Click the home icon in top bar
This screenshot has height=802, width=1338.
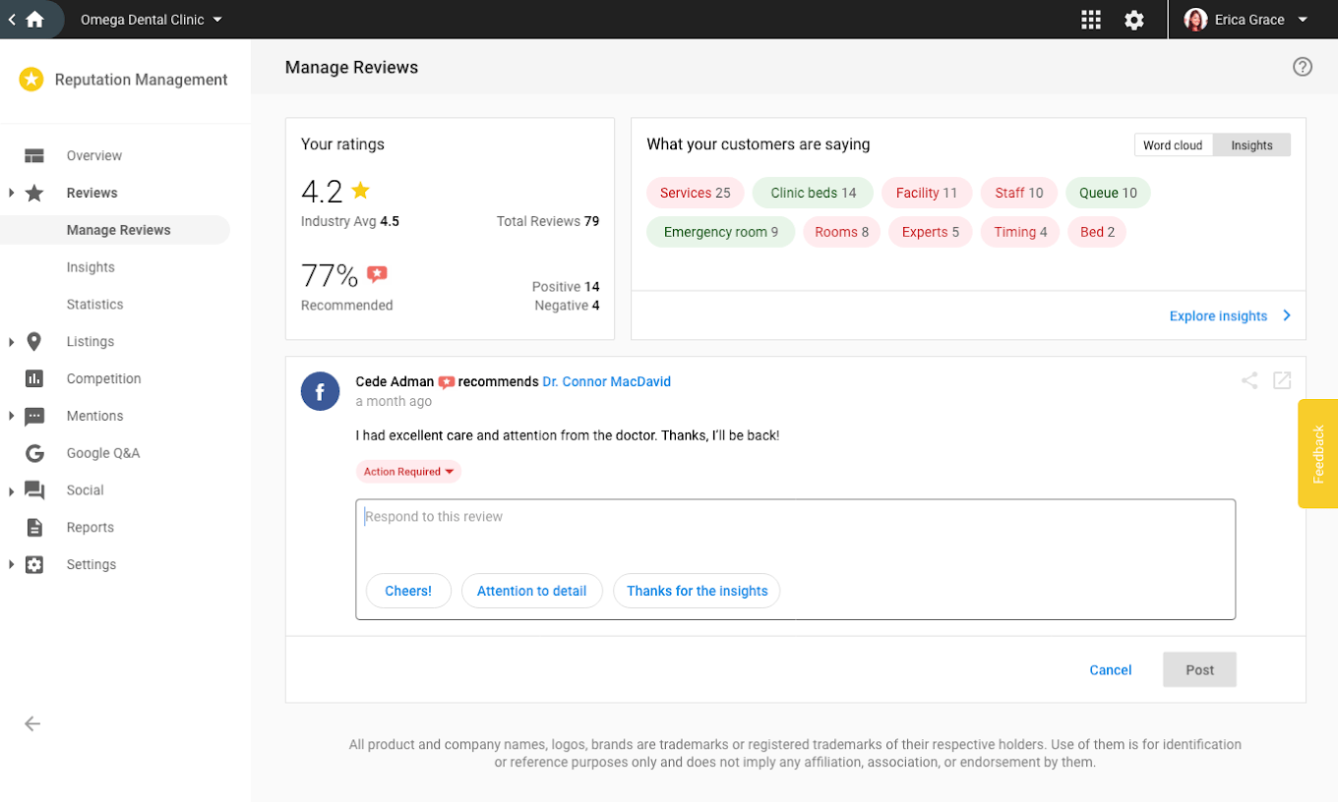[35, 20]
